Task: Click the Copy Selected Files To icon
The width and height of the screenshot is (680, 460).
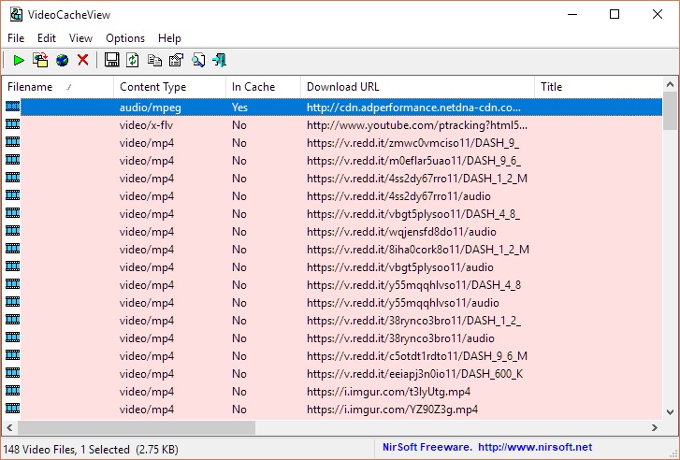Action: point(40,60)
